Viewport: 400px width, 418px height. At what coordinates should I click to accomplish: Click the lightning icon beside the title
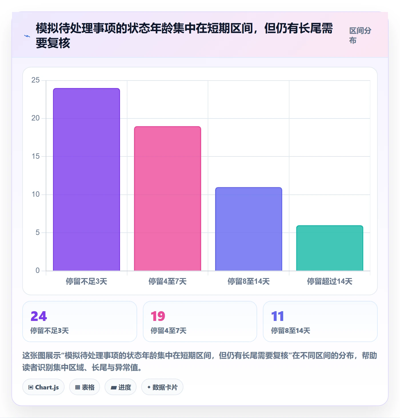[27, 36]
